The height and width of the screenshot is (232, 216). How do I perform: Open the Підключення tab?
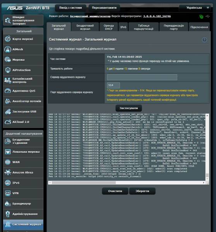pyautogui.click(x=199, y=27)
